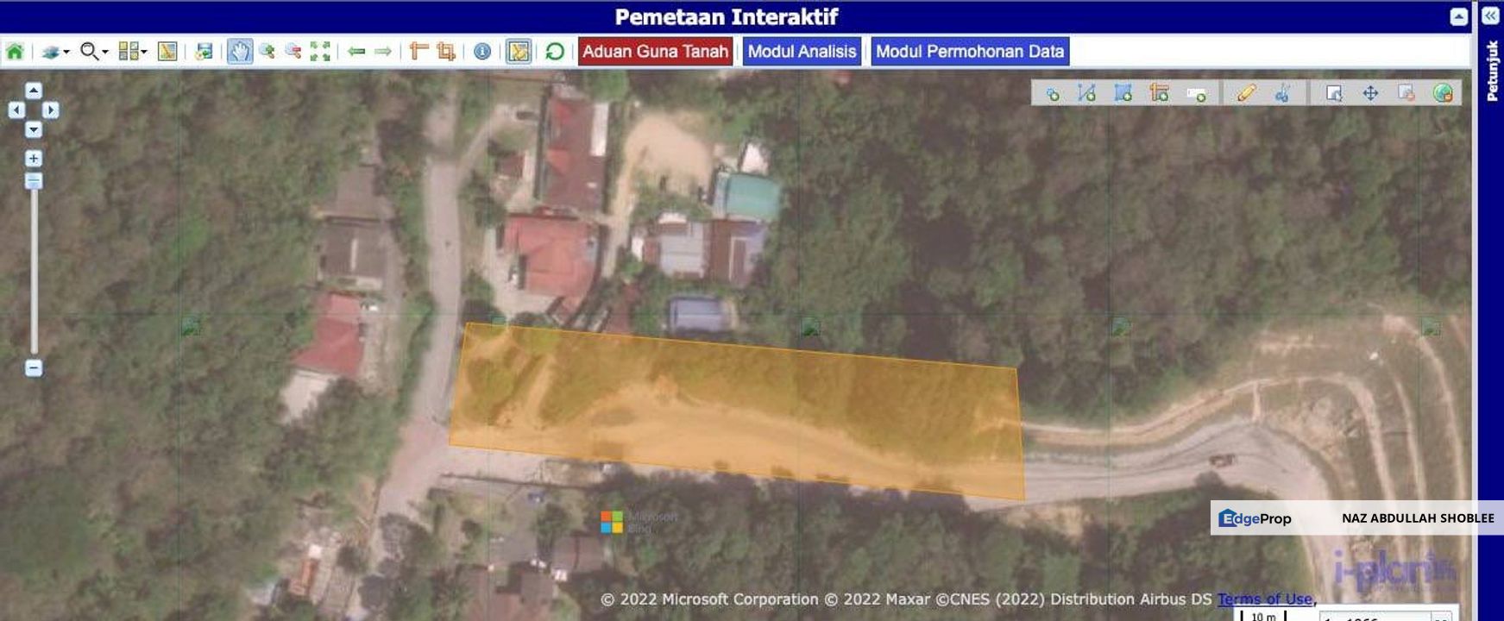Viewport: 1504px width, 621px height.
Task: Click the zoom to full extent icon
Action: [320, 52]
